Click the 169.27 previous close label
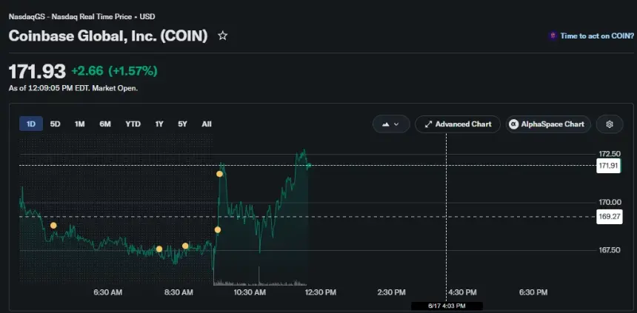The width and height of the screenshot is (637, 313). pos(609,216)
